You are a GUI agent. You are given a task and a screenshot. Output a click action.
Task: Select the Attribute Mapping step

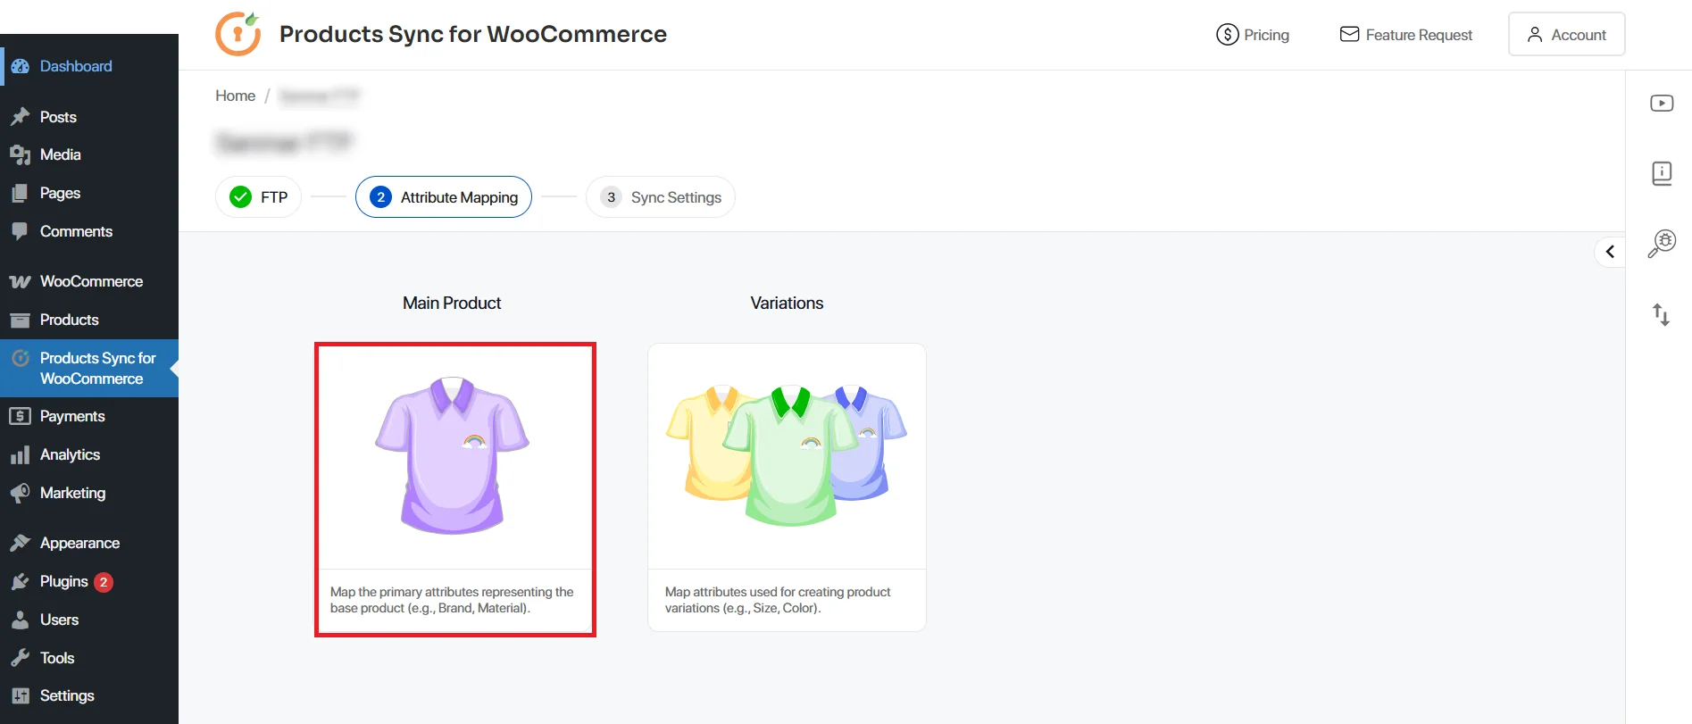click(x=444, y=196)
